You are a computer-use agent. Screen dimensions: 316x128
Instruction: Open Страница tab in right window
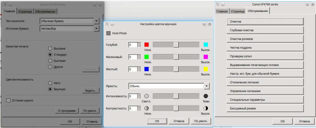click(x=238, y=11)
